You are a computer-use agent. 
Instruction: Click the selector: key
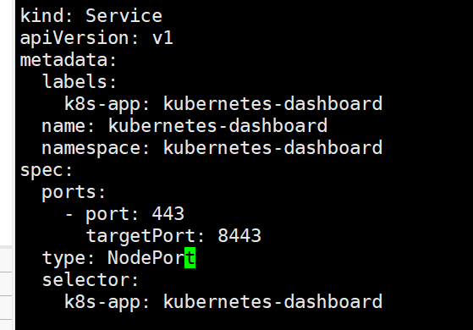[91, 280]
